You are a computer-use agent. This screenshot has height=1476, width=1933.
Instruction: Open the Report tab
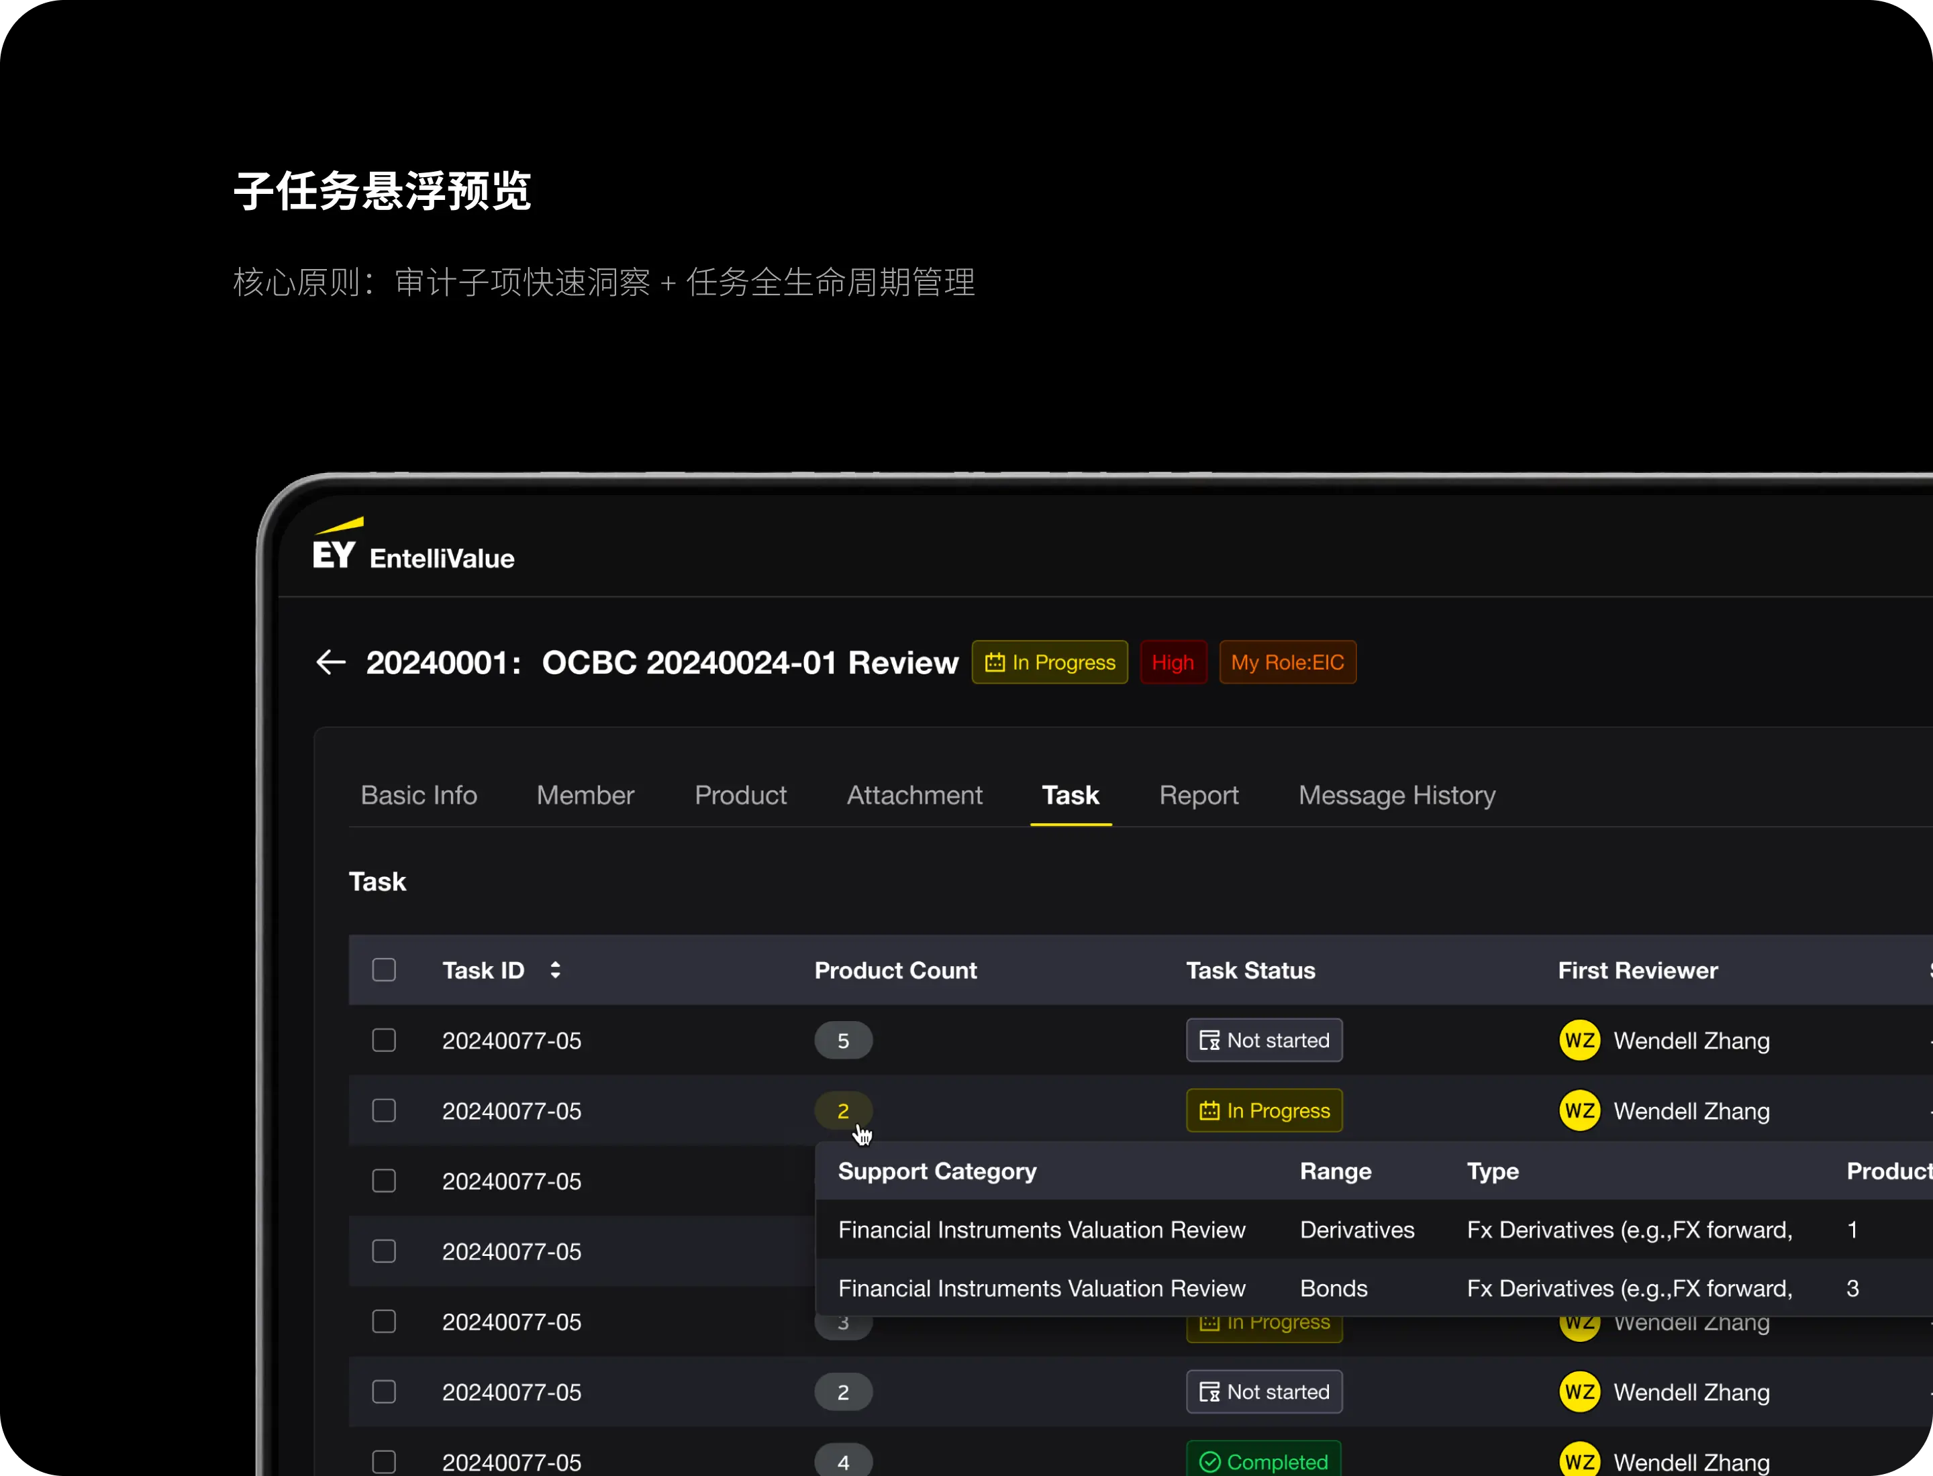pos(1199,795)
